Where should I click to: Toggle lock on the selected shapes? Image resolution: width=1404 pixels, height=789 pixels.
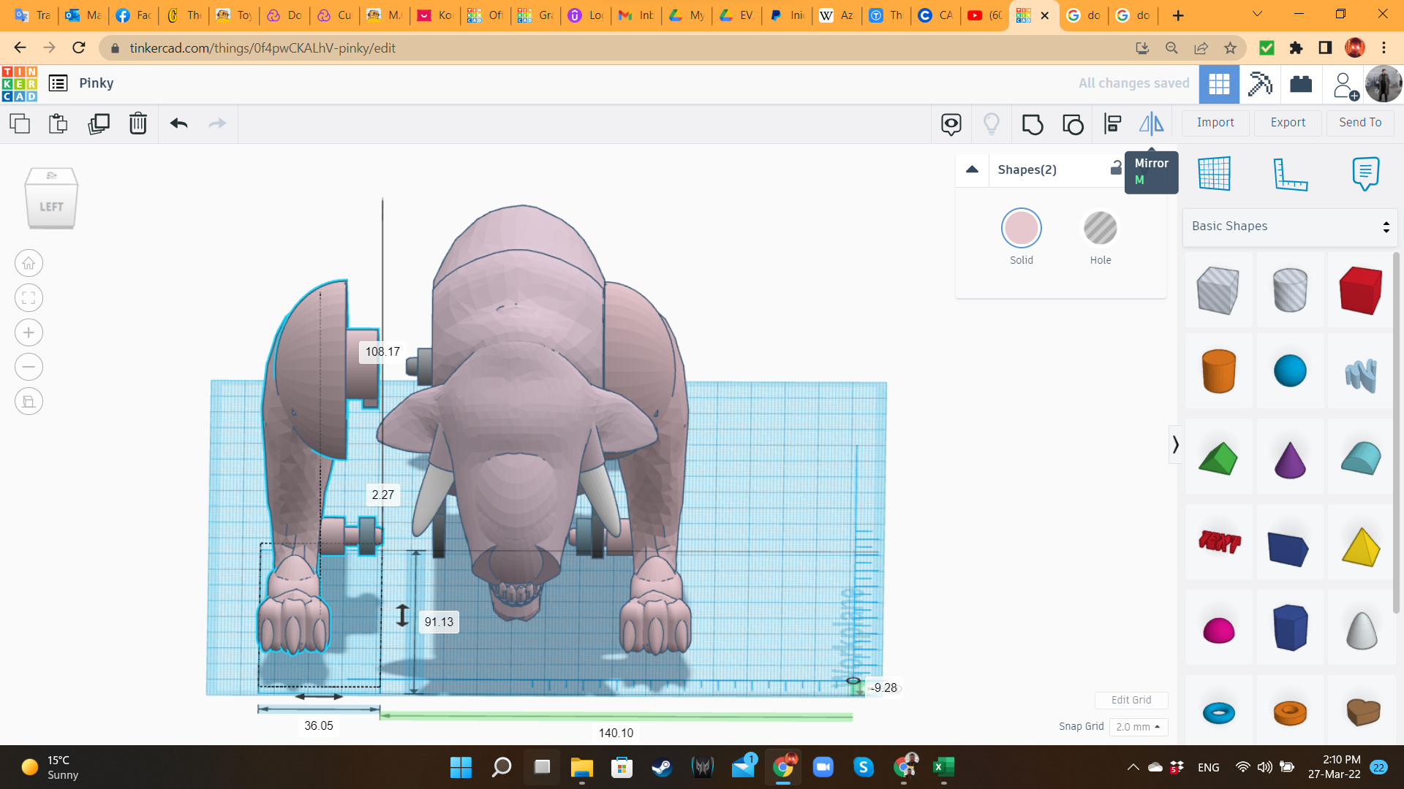click(1115, 169)
